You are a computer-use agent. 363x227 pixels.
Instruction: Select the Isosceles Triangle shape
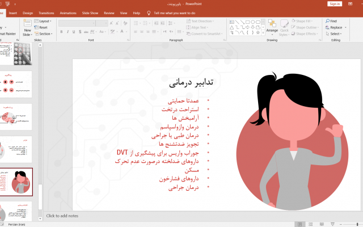(x=232, y=27)
